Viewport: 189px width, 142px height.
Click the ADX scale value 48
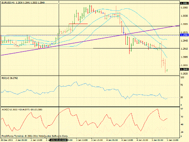(x=182, y=124)
